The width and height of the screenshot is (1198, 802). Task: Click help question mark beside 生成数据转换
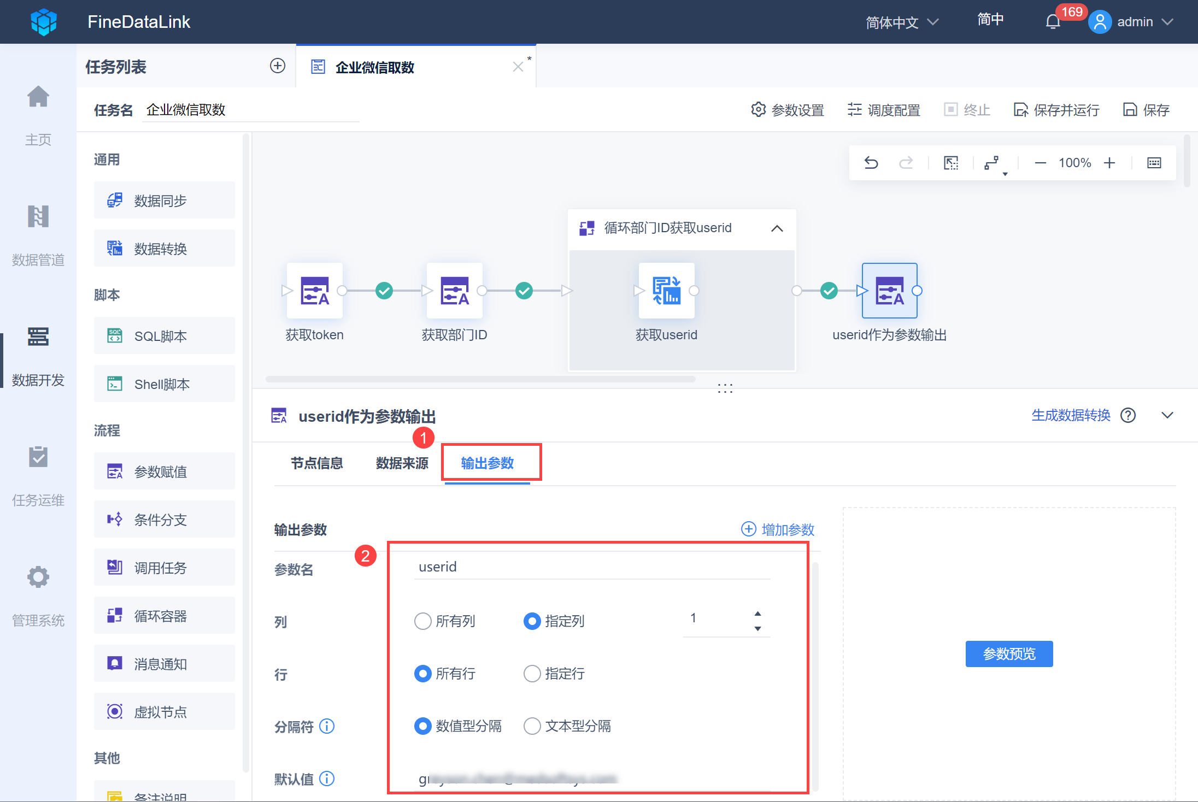tap(1128, 416)
